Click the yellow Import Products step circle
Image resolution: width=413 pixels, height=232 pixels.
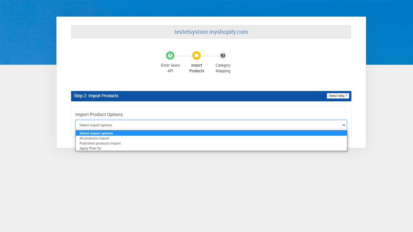coord(196,55)
